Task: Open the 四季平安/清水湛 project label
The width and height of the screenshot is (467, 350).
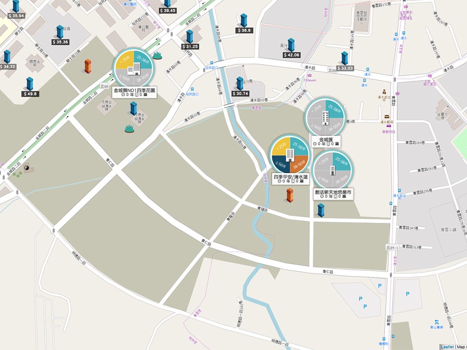Action: [x=291, y=179]
